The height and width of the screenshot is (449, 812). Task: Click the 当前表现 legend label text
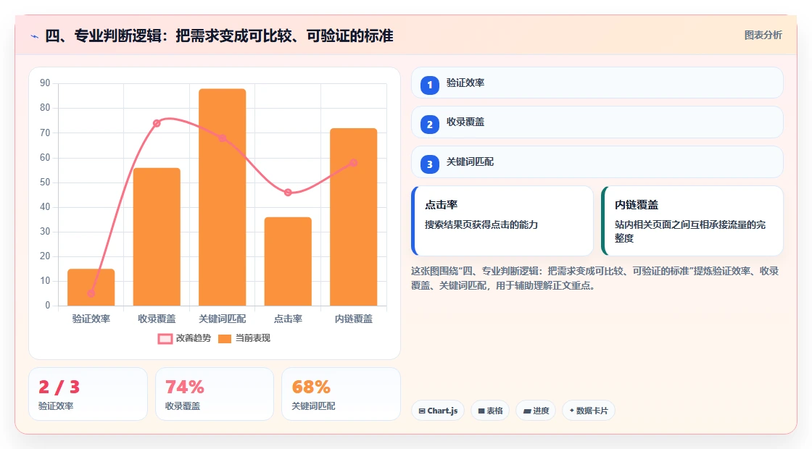click(253, 338)
